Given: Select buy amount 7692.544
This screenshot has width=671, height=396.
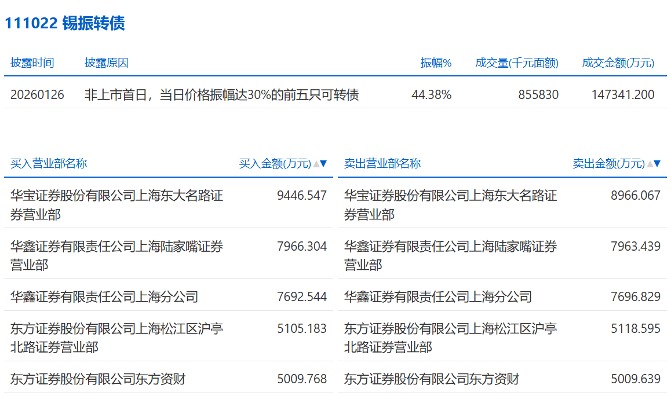Looking at the screenshot, I should coord(302,296).
